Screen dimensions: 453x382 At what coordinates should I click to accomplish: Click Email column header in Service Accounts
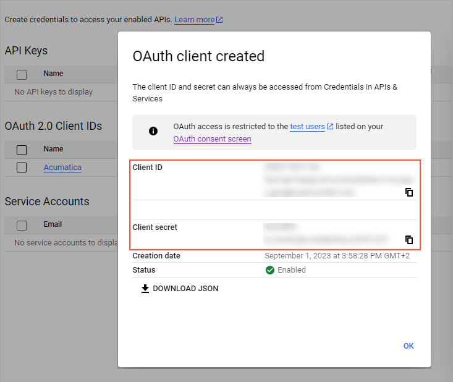pos(53,224)
